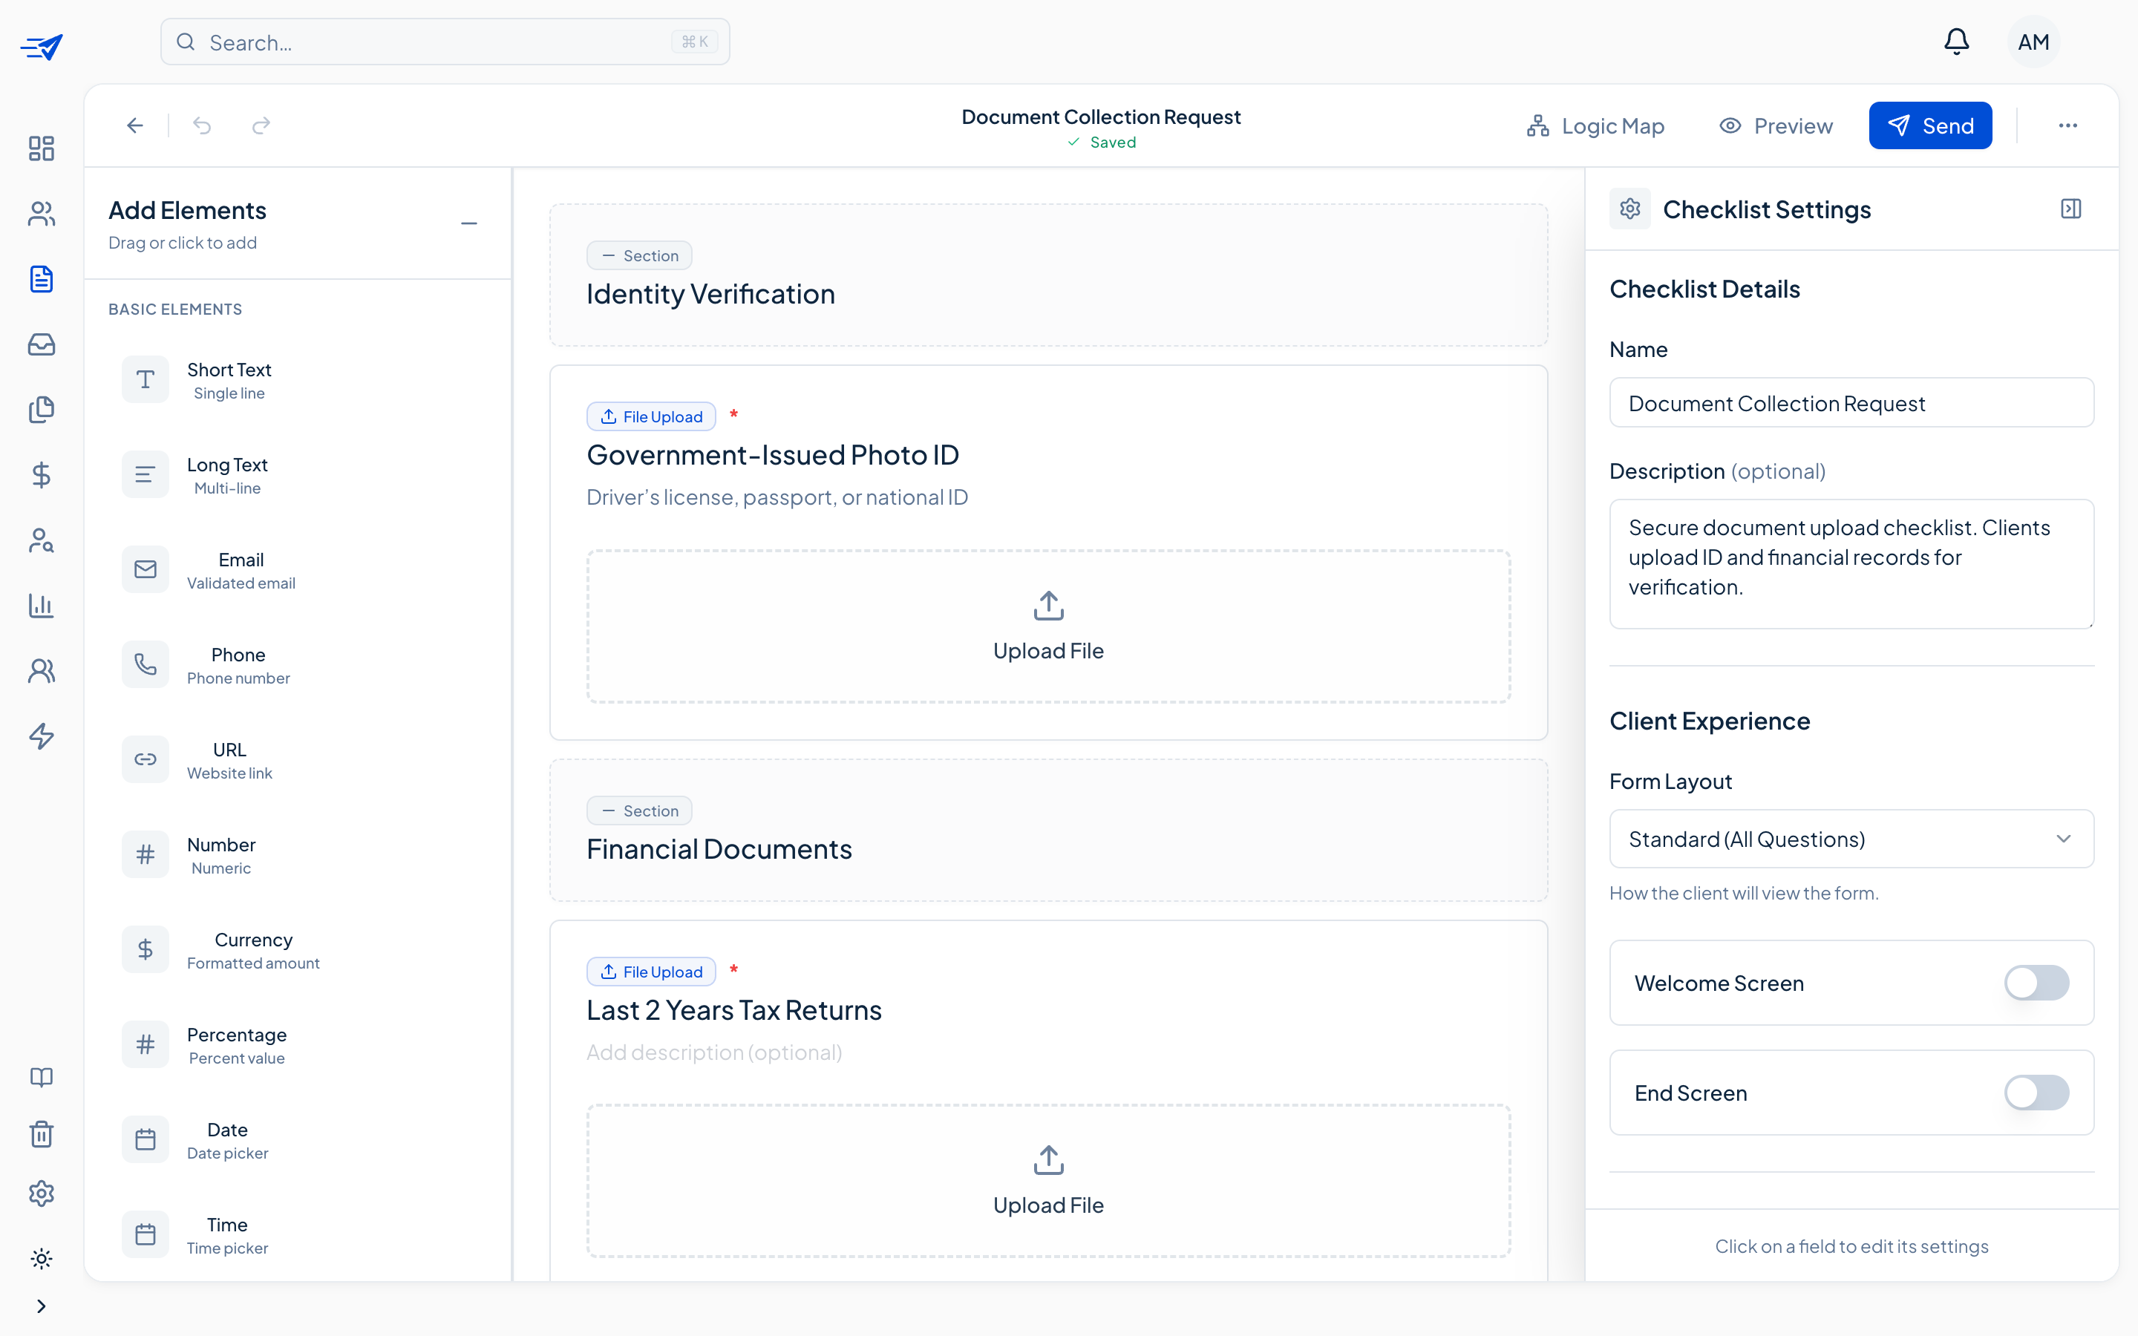The image size is (2138, 1336).
Task: Collapse the Checklist Settings panel icon
Action: [2070, 209]
